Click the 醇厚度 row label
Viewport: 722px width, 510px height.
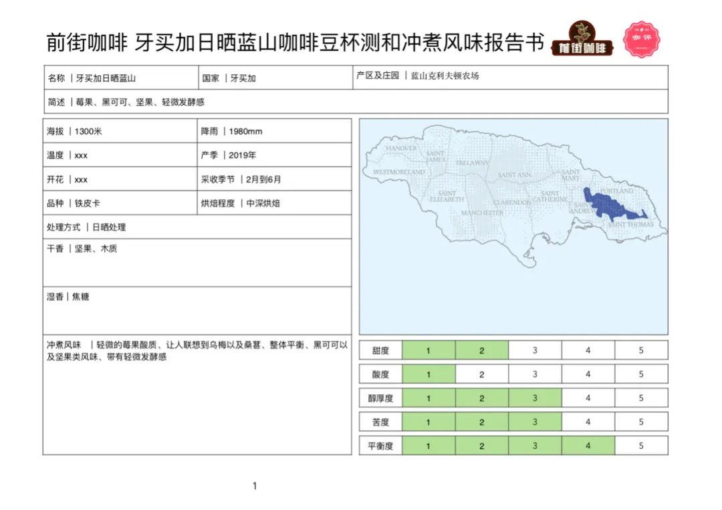click(x=381, y=398)
